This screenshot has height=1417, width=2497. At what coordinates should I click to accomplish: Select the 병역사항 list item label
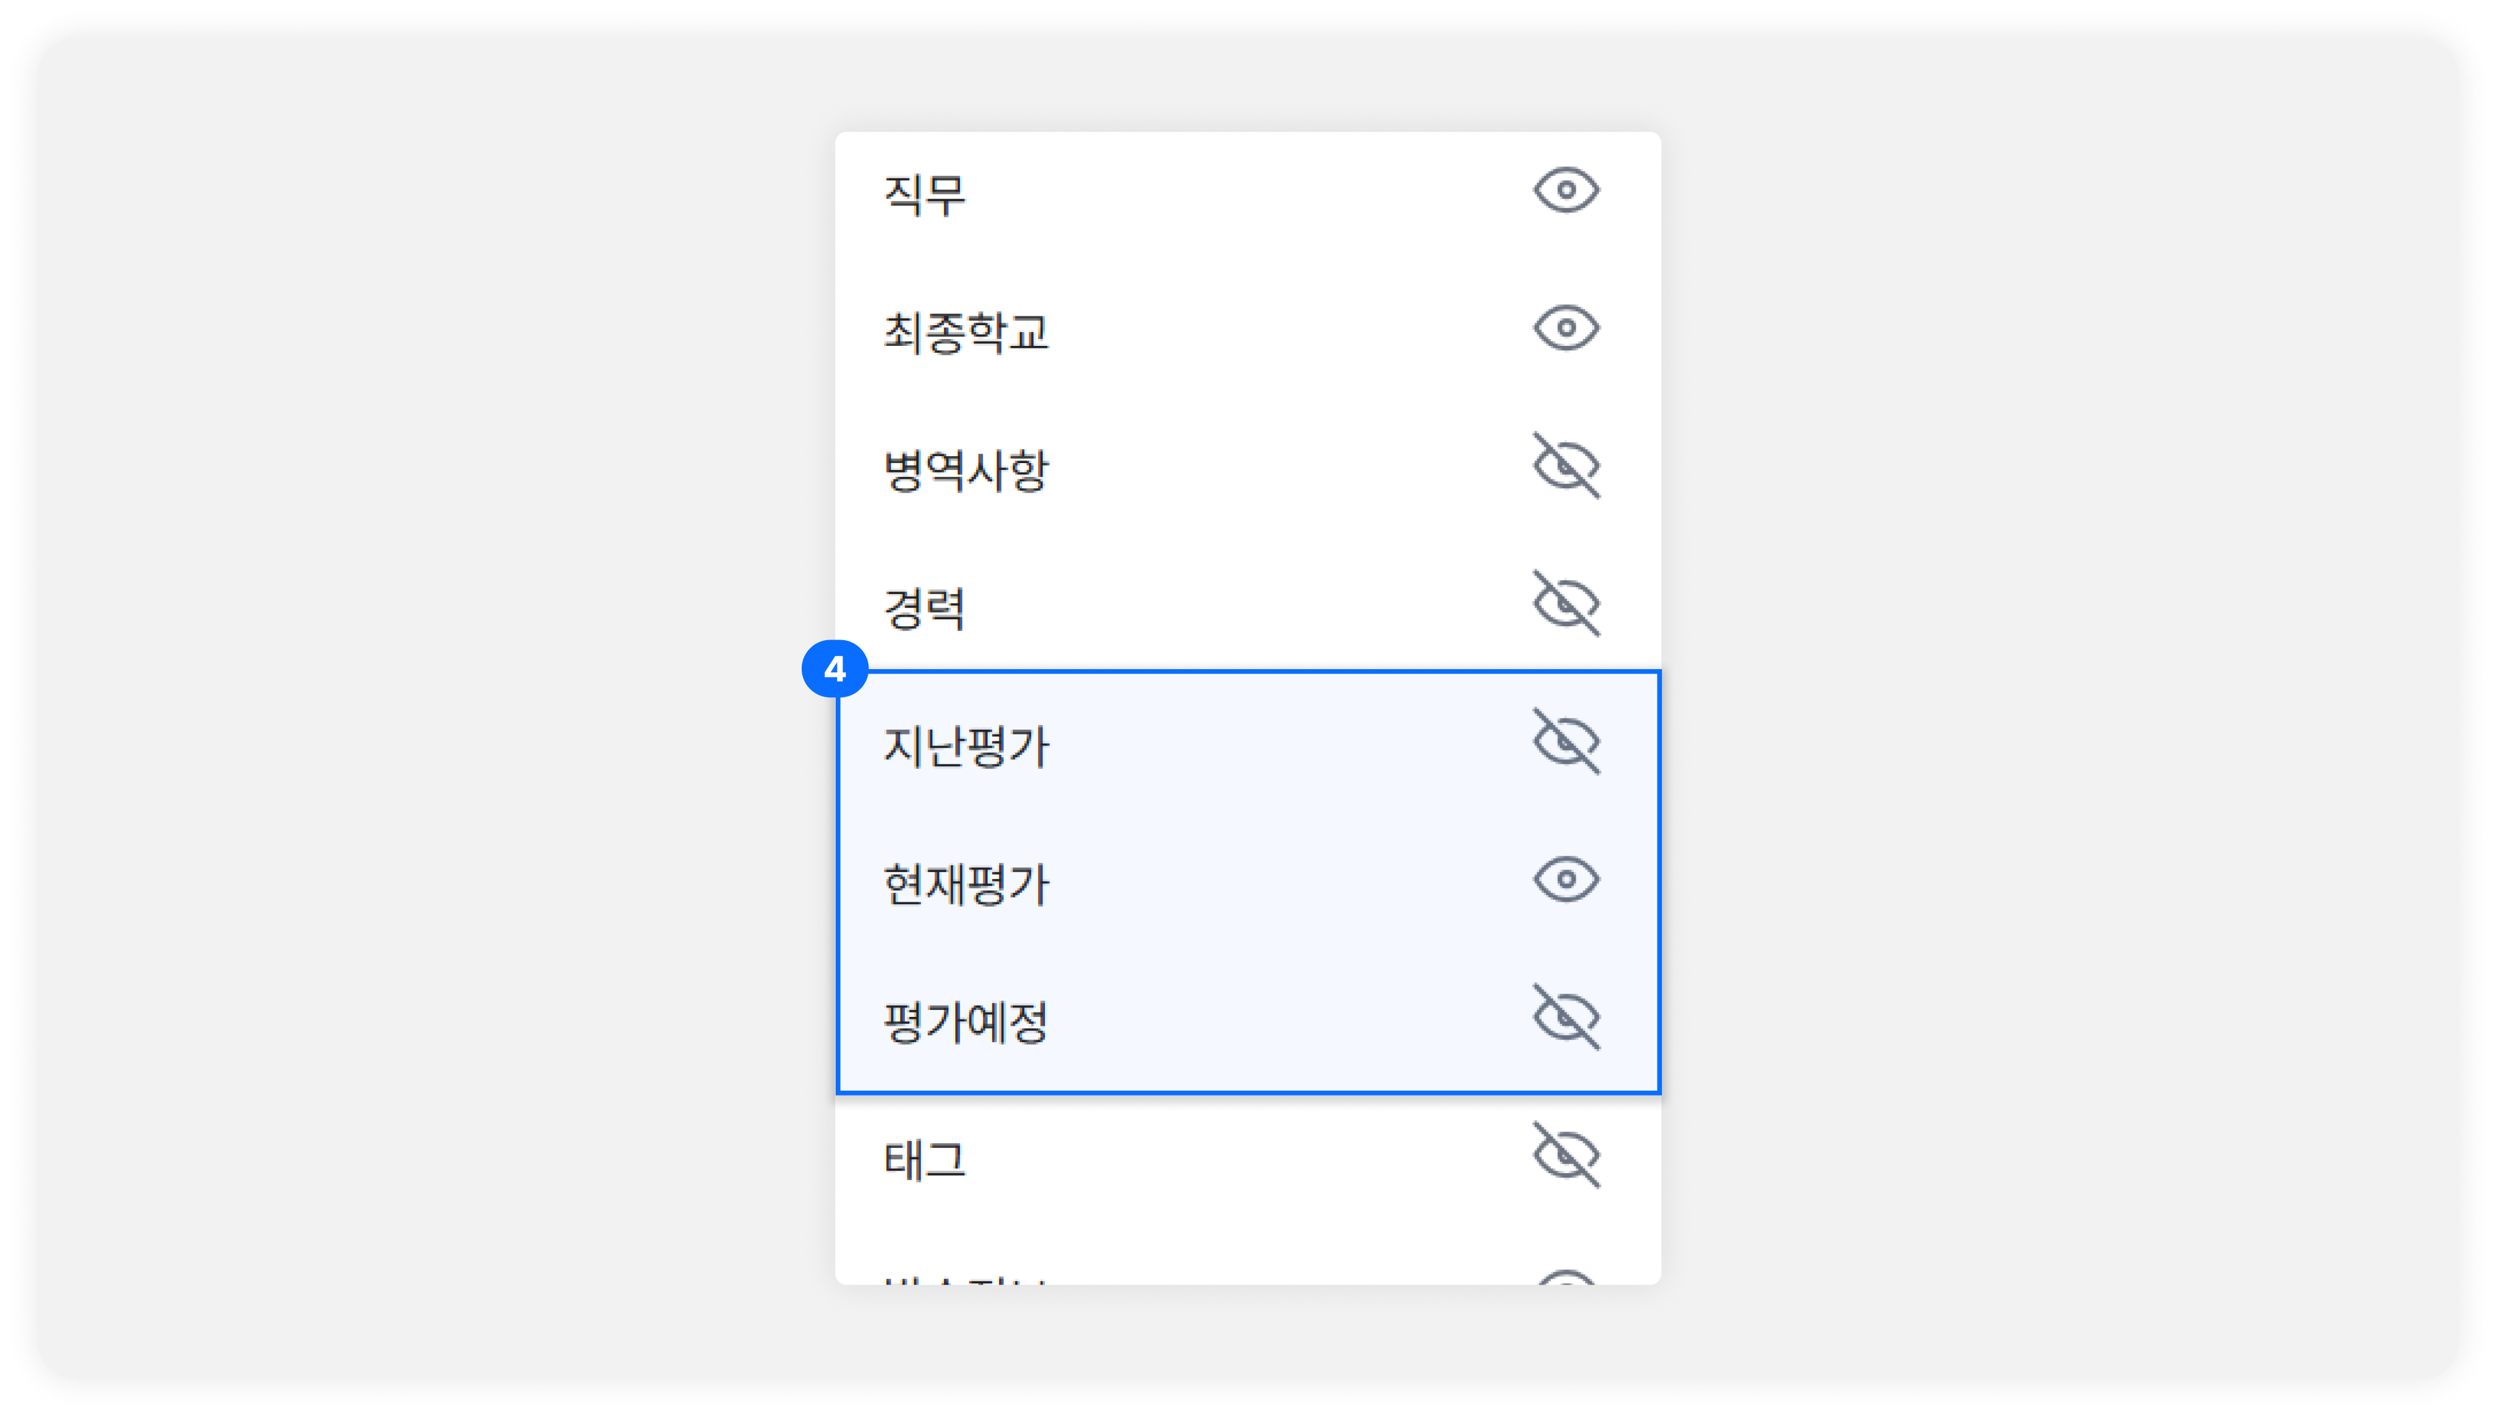[966, 470]
